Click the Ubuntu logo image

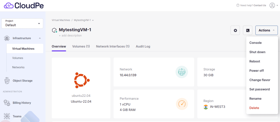coord(82,80)
